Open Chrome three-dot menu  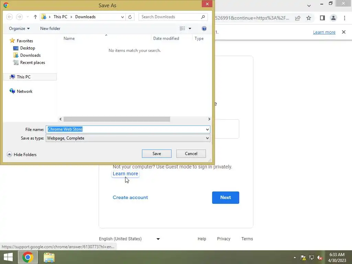point(344,18)
